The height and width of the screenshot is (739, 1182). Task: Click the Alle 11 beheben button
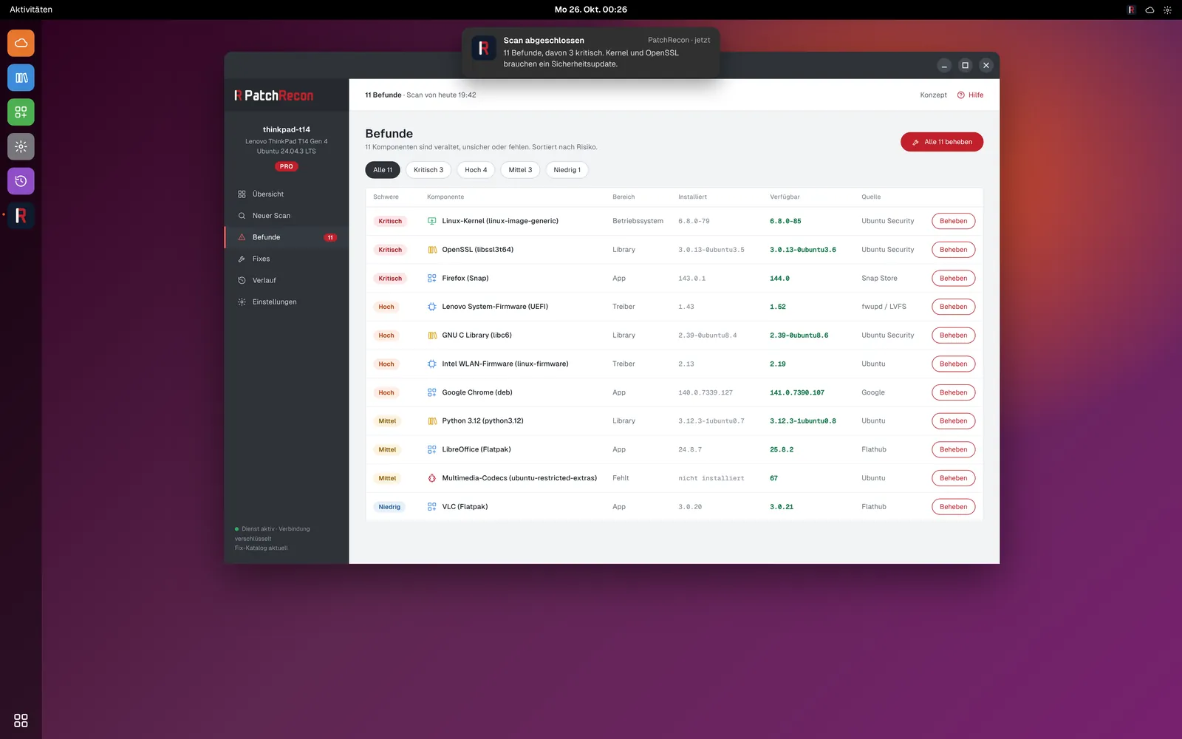tap(942, 142)
